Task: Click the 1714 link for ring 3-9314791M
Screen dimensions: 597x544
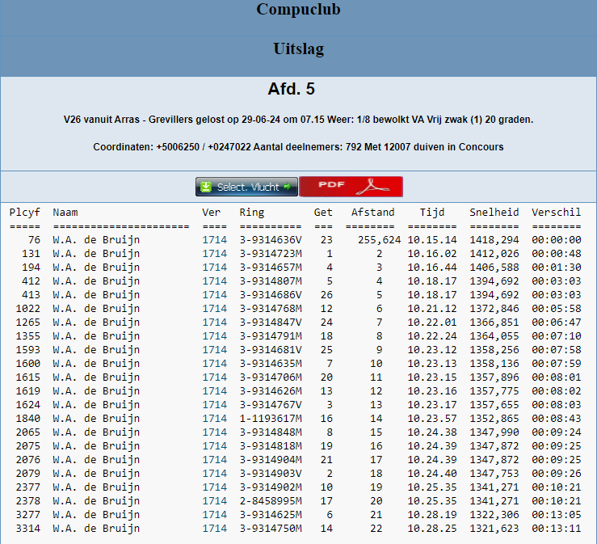Action: pyautogui.click(x=214, y=336)
